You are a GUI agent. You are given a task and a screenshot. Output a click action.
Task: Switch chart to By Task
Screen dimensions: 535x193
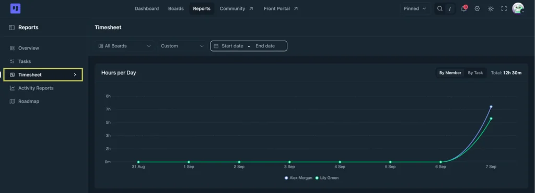475,73
